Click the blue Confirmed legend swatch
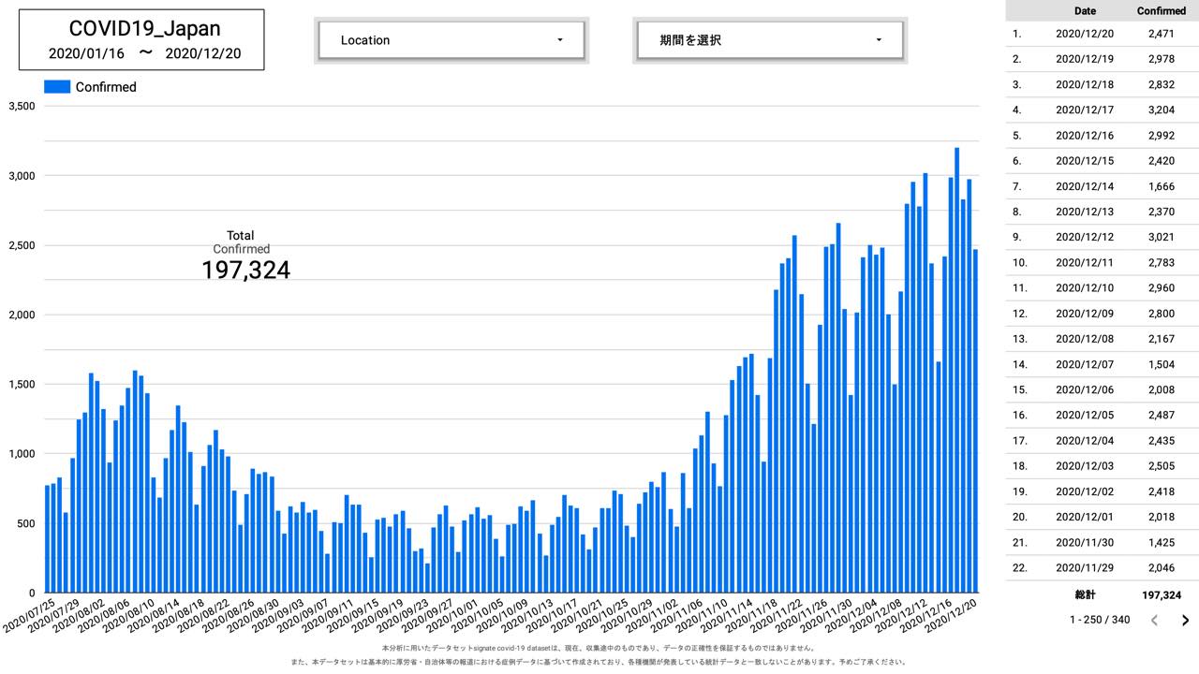1199x674 pixels. [x=57, y=87]
